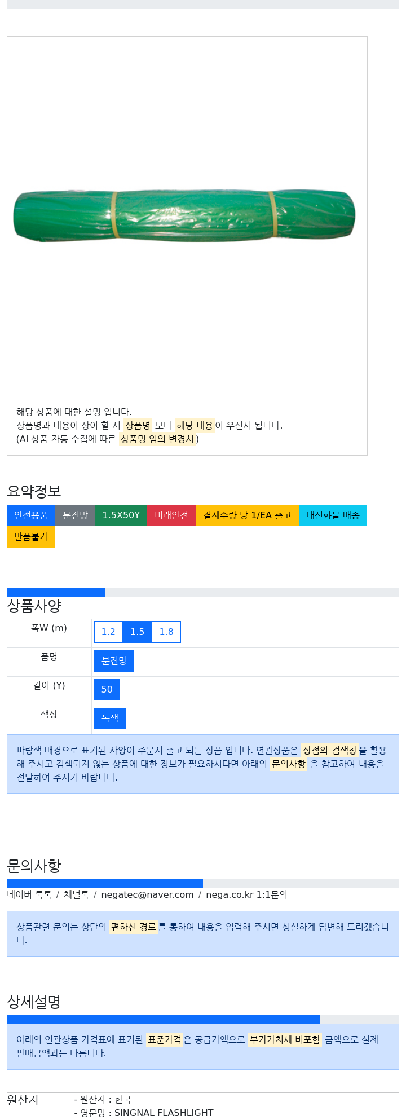This screenshot has height=1120, width=406.
Task: Select the 녹색 color option
Action: [110, 718]
